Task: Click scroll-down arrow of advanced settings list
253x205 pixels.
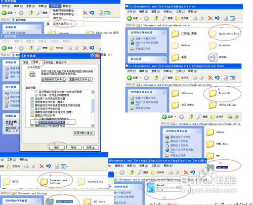Action: pos(93,125)
